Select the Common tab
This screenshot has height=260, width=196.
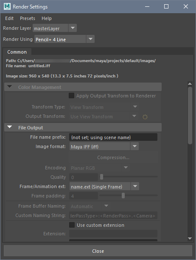pyautogui.click(x=17, y=52)
